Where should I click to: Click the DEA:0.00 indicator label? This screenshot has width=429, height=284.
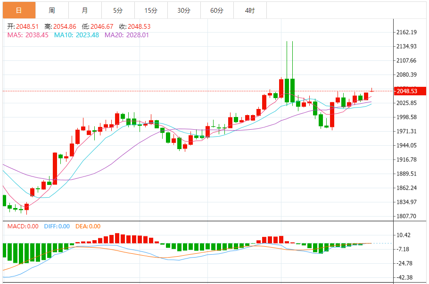(88, 226)
